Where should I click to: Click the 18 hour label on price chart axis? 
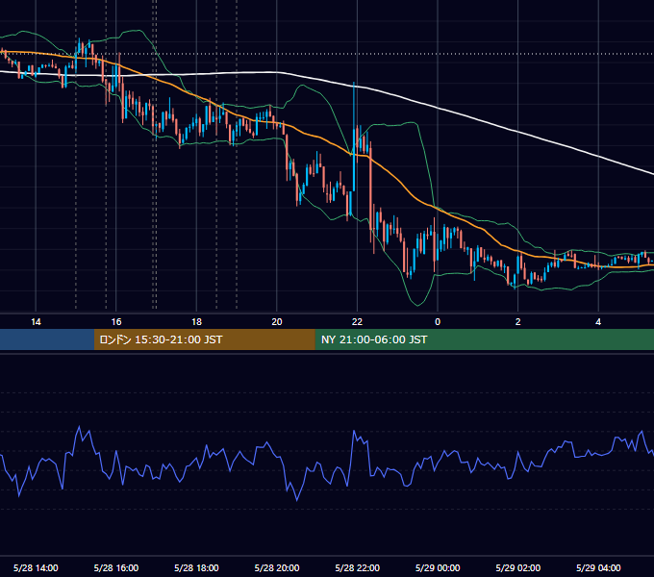click(196, 322)
